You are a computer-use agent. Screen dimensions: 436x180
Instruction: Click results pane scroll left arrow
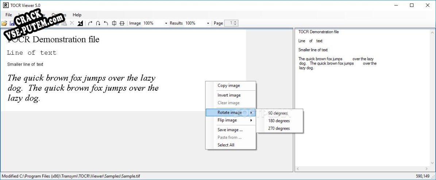point(298,169)
